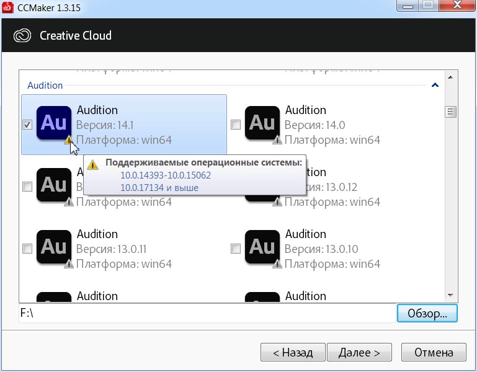Viewport: 477px width, 372px height.
Task: Click '10.0.17134 и выше' in tooltip
Action: coord(159,188)
